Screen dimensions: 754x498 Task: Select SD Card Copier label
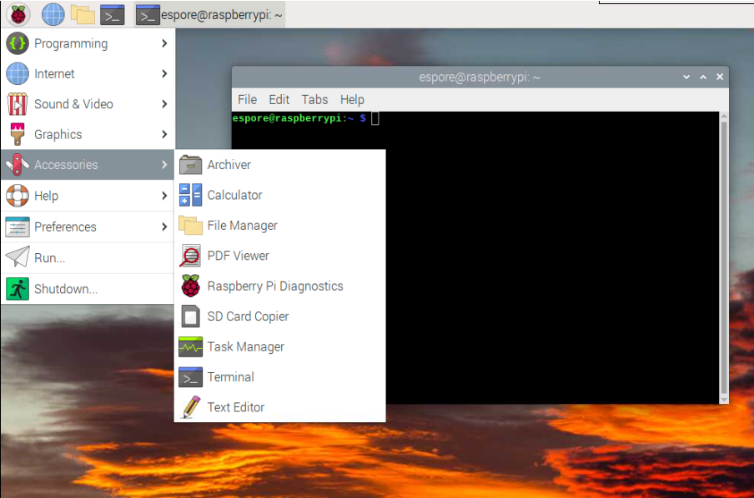(248, 316)
